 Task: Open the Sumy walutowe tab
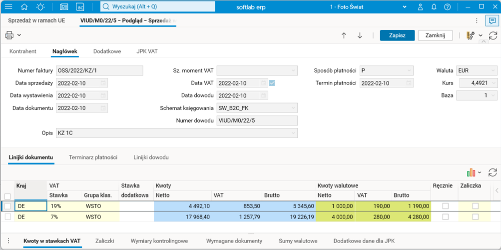298,240
